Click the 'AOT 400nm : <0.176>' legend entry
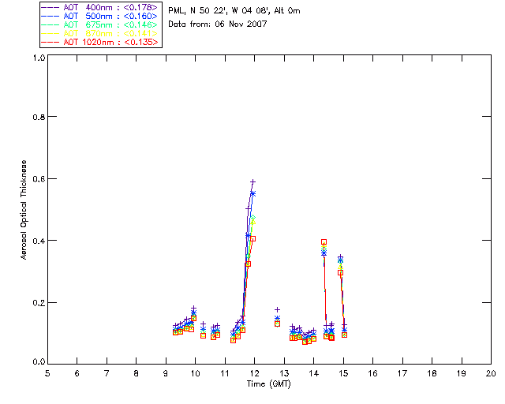Image resolution: width=505 pixels, height=404 pixels. [99, 7]
